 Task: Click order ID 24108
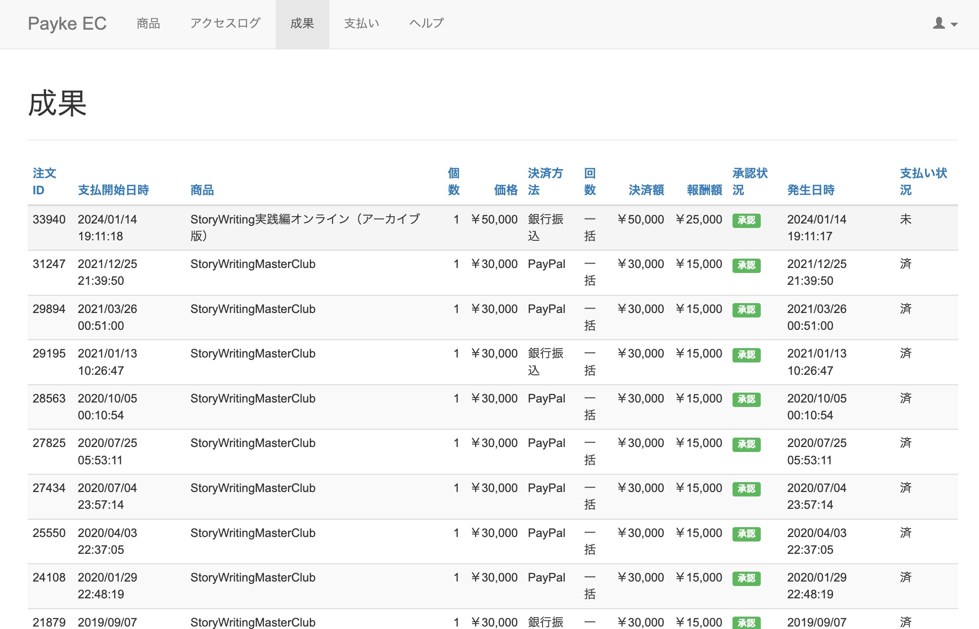pos(49,578)
